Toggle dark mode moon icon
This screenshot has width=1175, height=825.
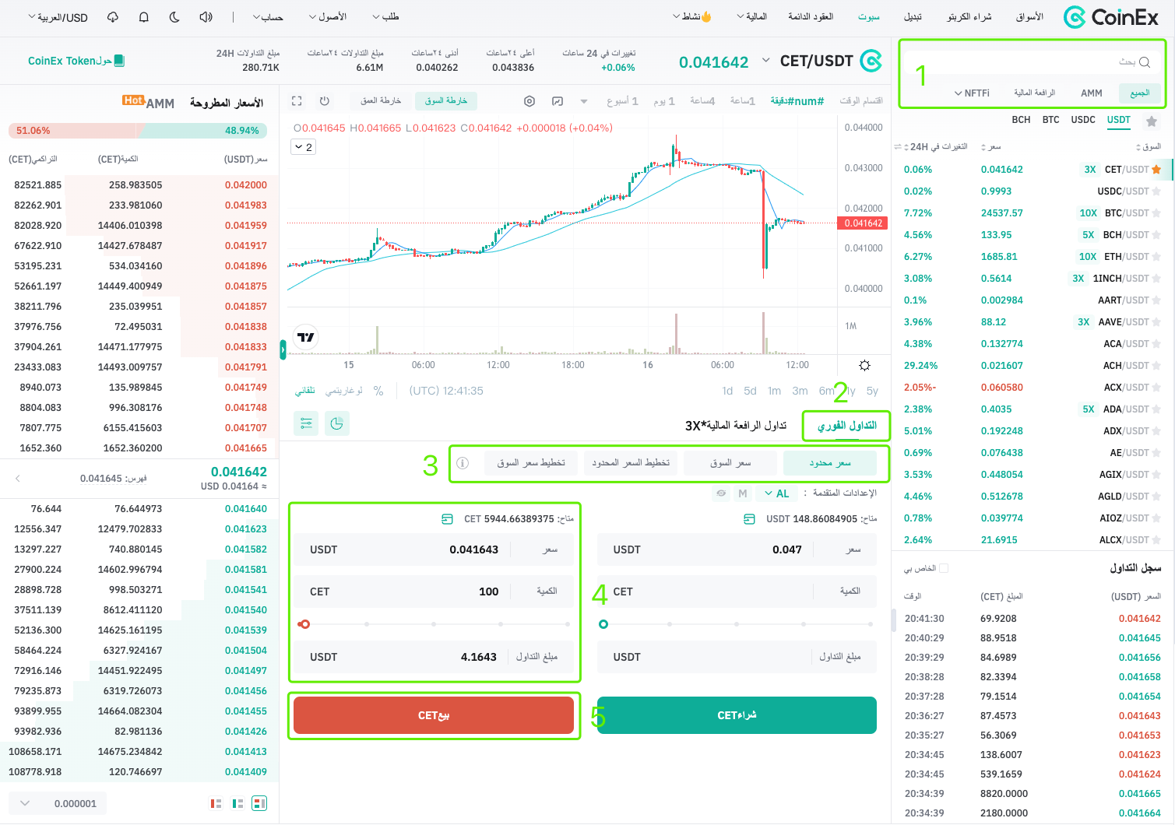[174, 17]
